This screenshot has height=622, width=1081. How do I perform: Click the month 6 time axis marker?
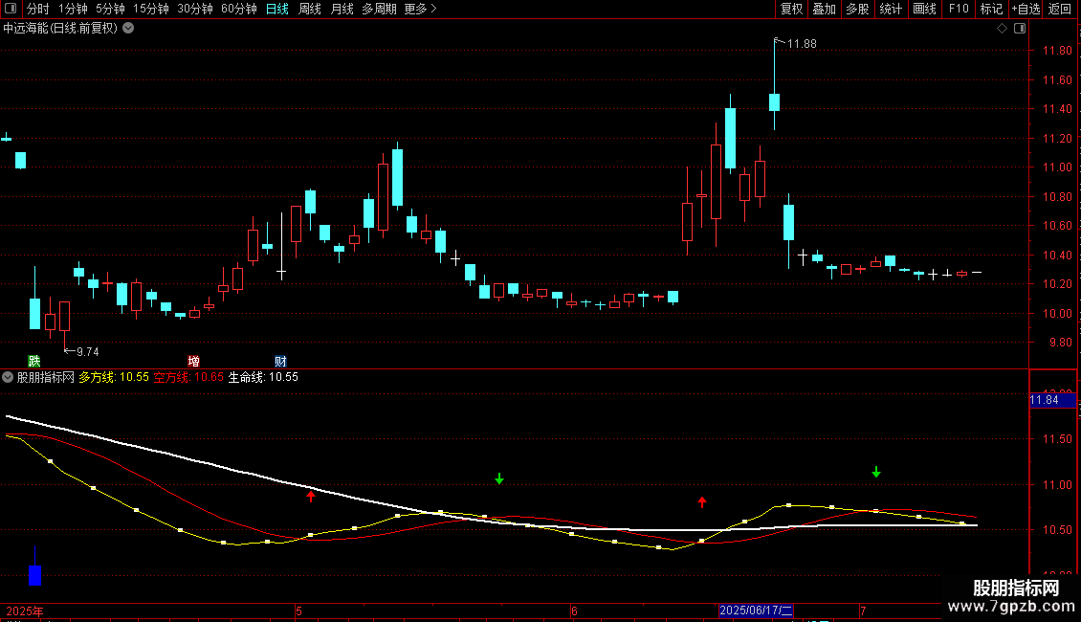(x=574, y=611)
